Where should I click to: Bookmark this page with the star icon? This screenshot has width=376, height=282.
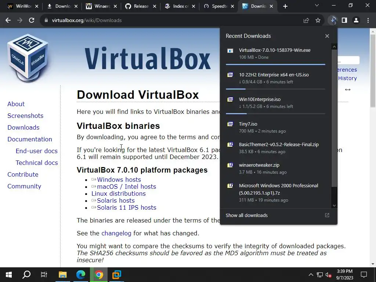[318, 21]
